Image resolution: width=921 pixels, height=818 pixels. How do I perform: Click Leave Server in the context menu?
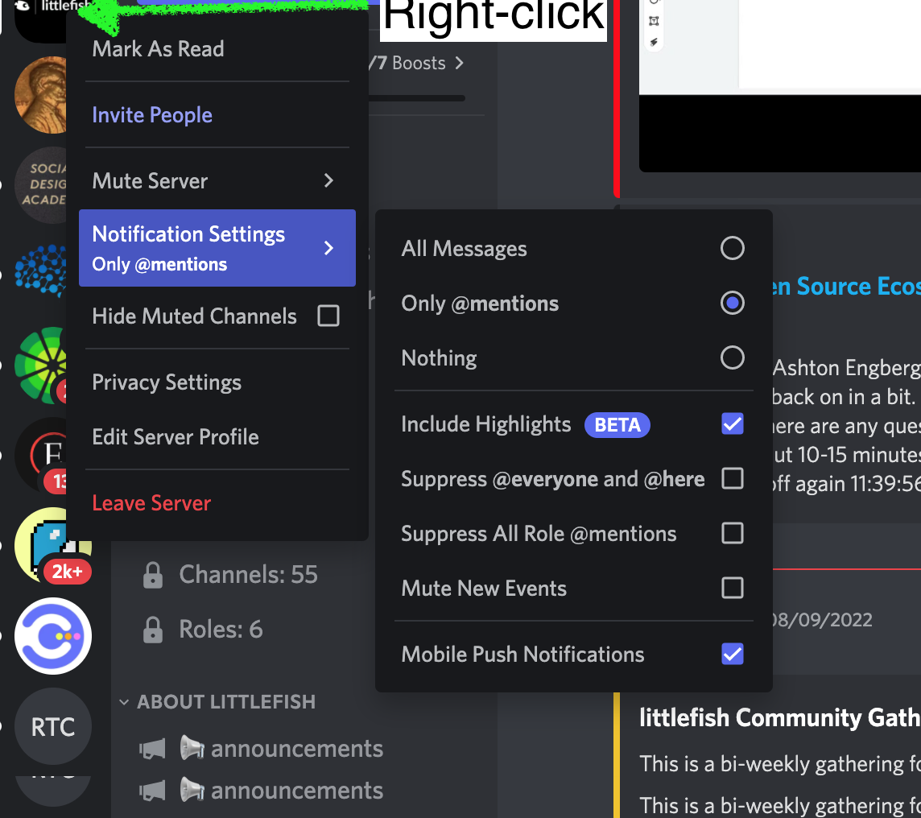pos(151,503)
